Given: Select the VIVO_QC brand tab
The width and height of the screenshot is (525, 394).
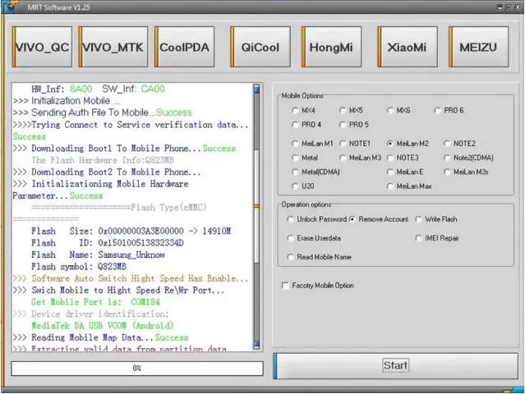Looking at the screenshot, I should pyautogui.click(x=42, y=47).
